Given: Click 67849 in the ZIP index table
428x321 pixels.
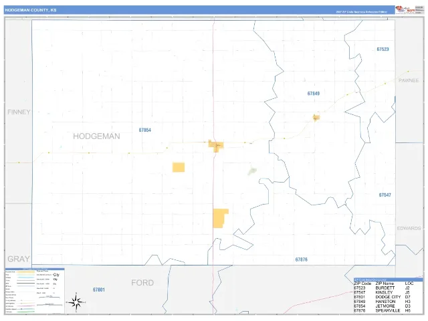Looking at the screenshot, I should 360,302.
